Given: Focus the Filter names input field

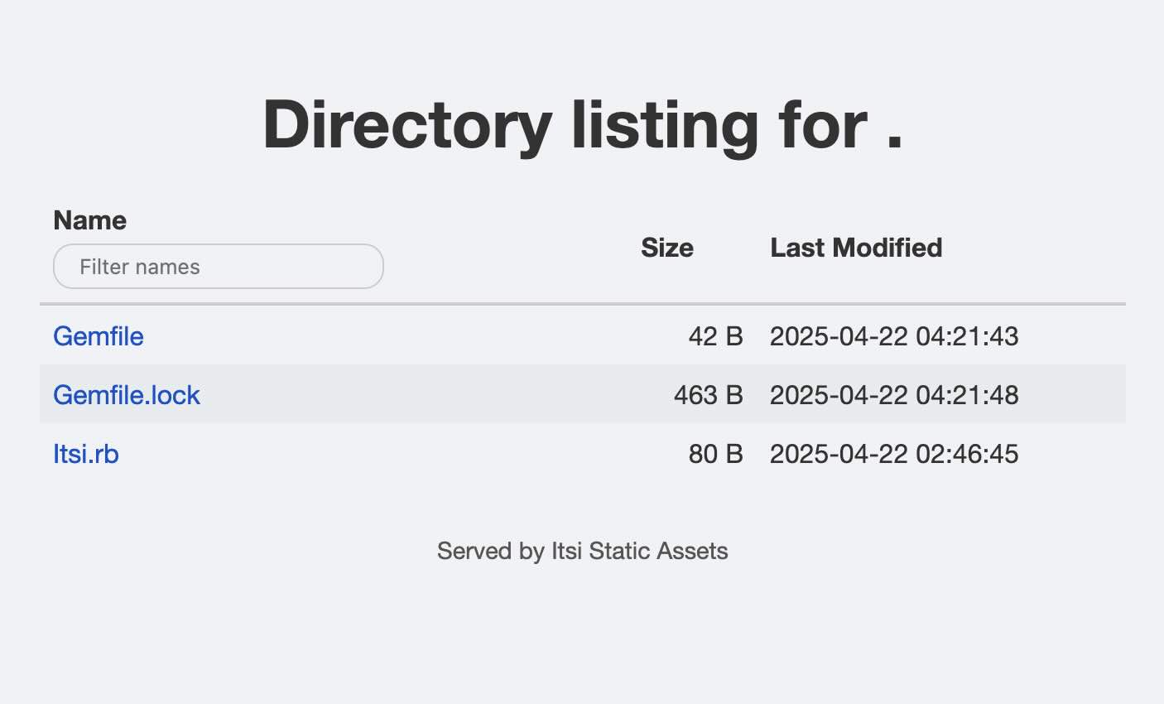Looking at the screenshot, I should 218,267.
